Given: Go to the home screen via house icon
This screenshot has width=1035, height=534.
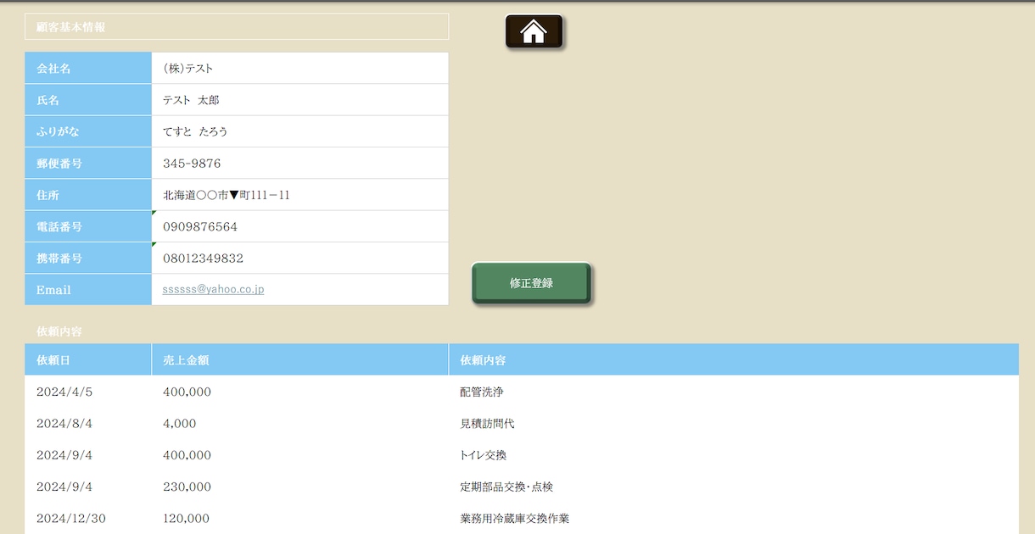Looking at the screenshot, I should (534, 31).
